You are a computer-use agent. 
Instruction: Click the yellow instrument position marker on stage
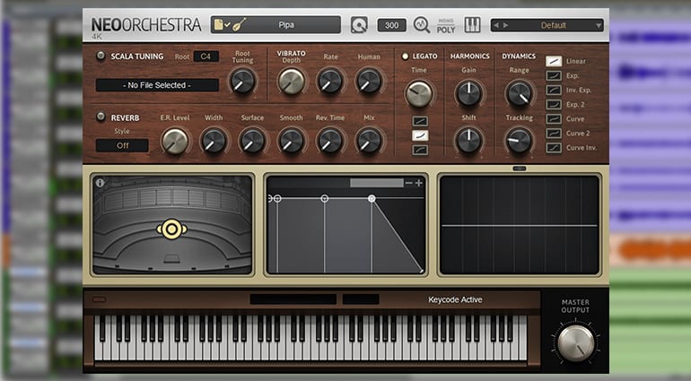tap(171, 229)
